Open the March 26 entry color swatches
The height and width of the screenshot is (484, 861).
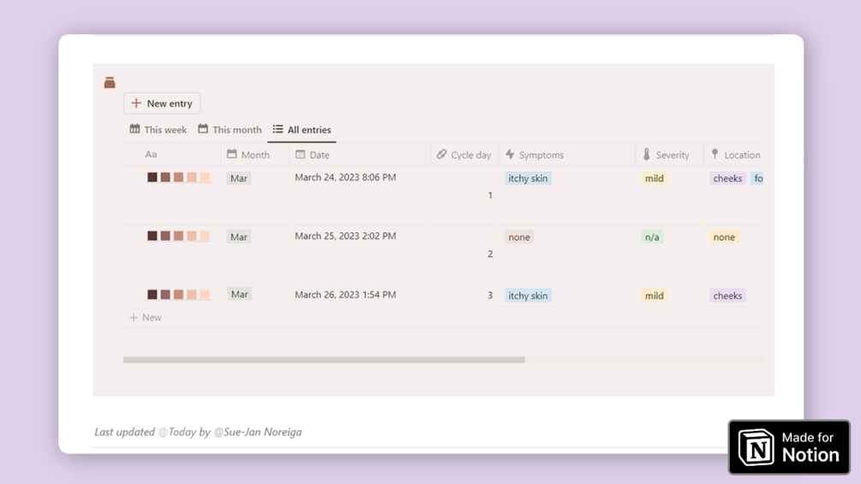coord(178,295)
